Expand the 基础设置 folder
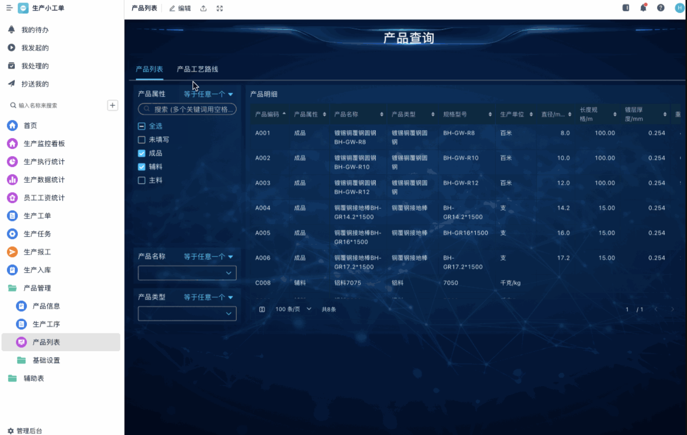687x435 pixels. pyautogui.click(x=46, y=360)
